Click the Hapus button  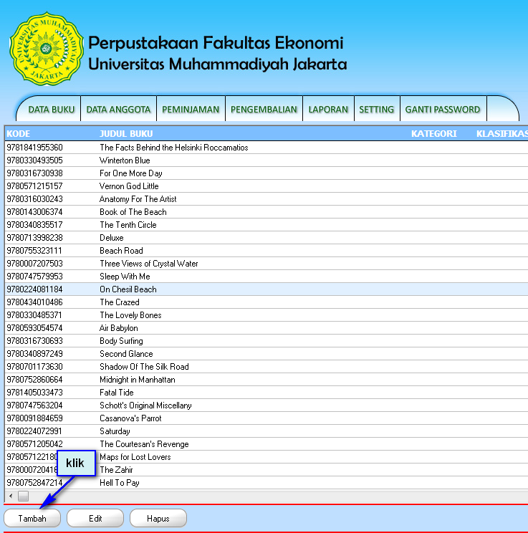pyautogui.click(x=158, y=519)
